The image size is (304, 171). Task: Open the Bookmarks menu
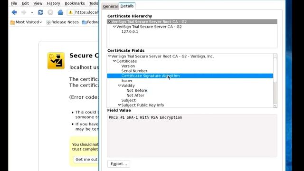[75, 3]
